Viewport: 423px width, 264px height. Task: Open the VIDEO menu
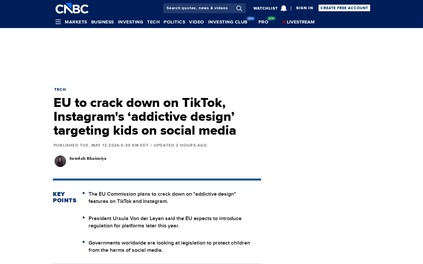(196, 22)
